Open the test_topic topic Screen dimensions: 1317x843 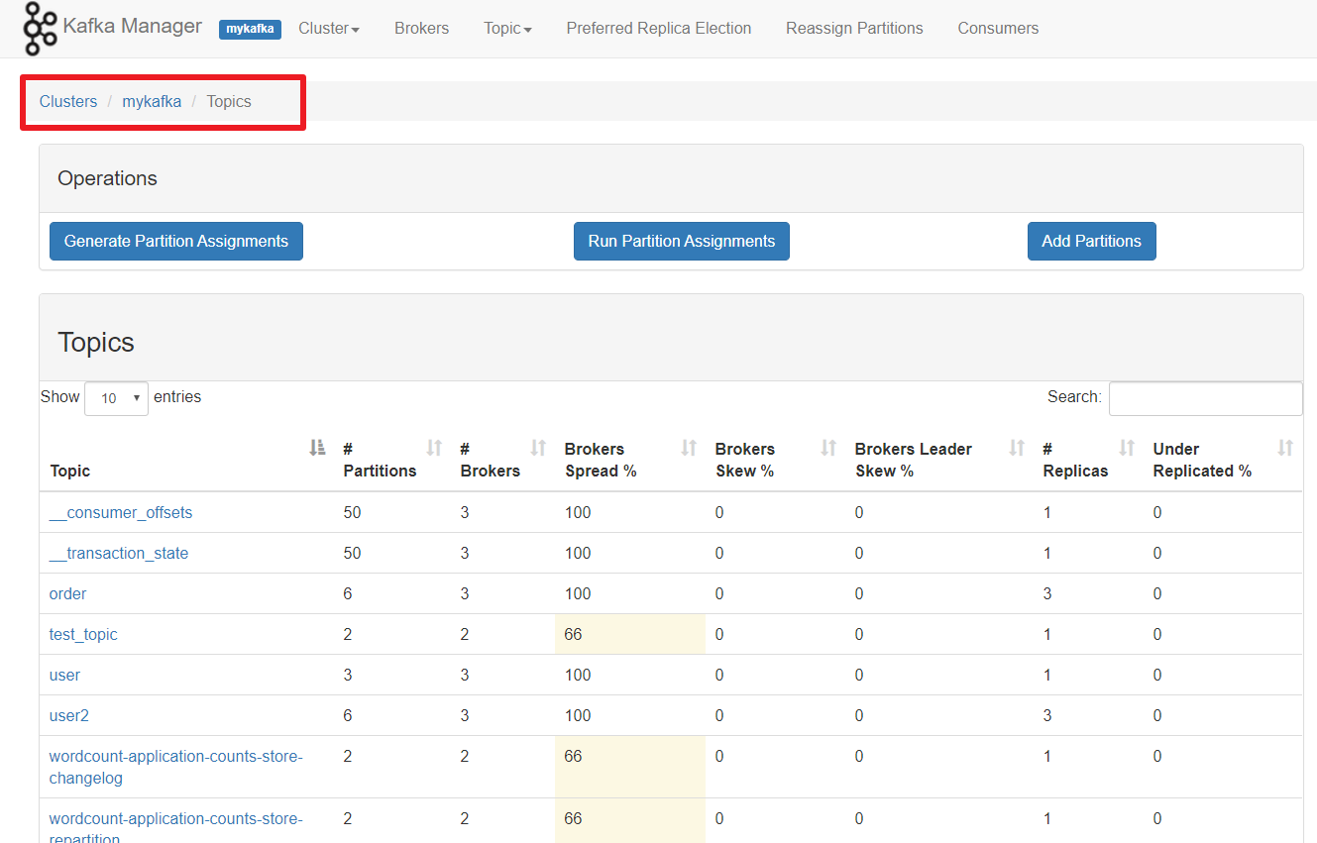pyautogui.click(x=83, y=634)
